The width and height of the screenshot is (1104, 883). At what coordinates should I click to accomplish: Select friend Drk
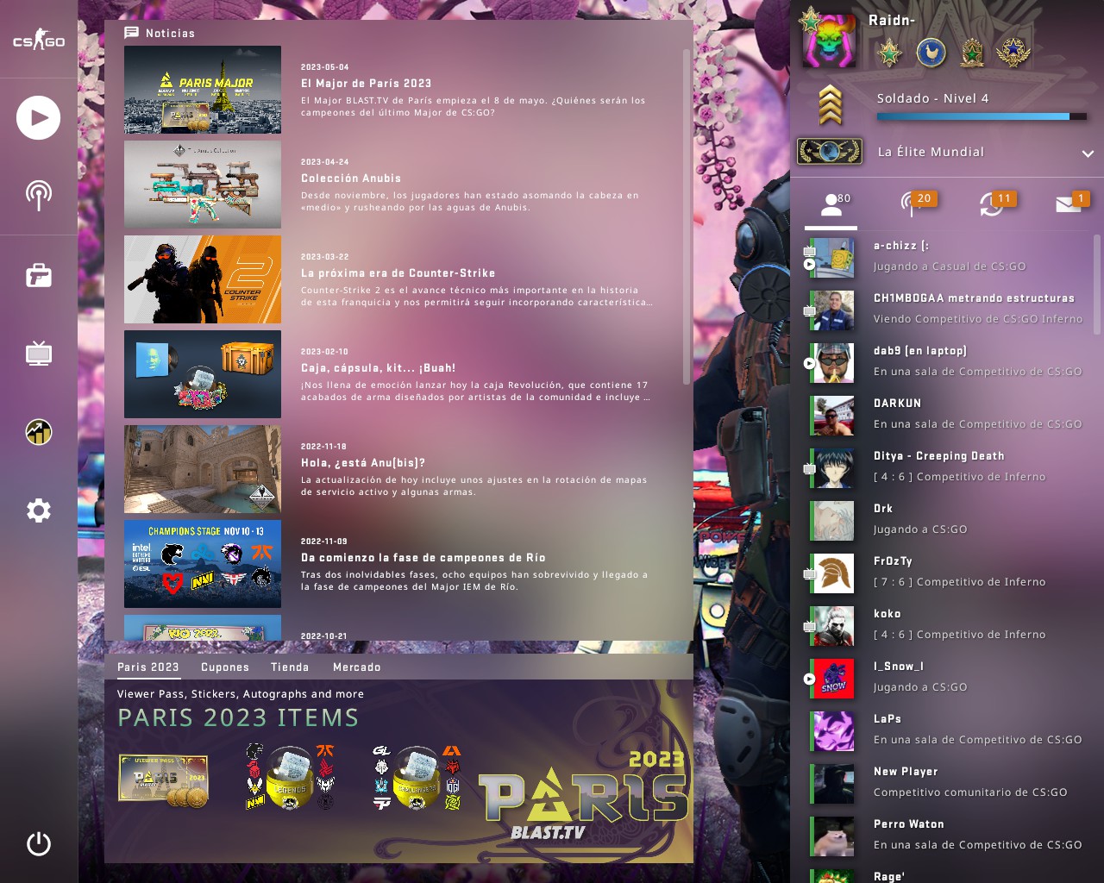[x=947, y=520]
